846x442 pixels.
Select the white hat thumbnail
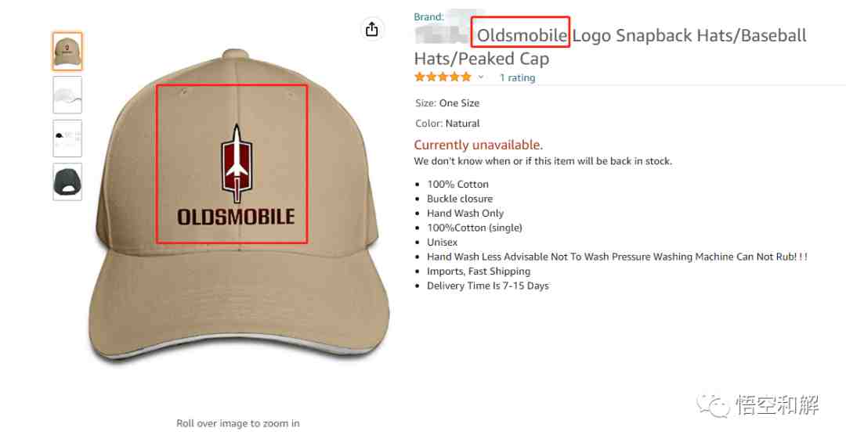click(67, 95)
